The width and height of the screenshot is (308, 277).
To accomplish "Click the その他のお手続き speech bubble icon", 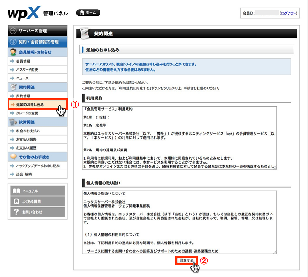I will [14, 157].
